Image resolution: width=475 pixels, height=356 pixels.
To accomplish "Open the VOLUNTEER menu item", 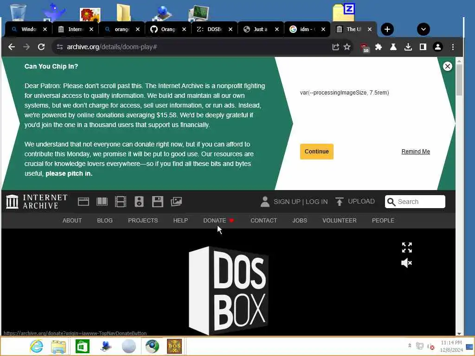I will 339,220.
